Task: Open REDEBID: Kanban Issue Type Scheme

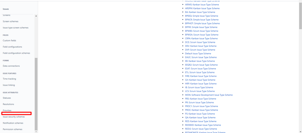Action: (203, 125)
